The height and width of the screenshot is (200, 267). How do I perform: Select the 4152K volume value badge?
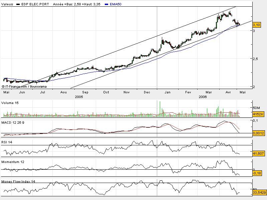tap(258, 114)
